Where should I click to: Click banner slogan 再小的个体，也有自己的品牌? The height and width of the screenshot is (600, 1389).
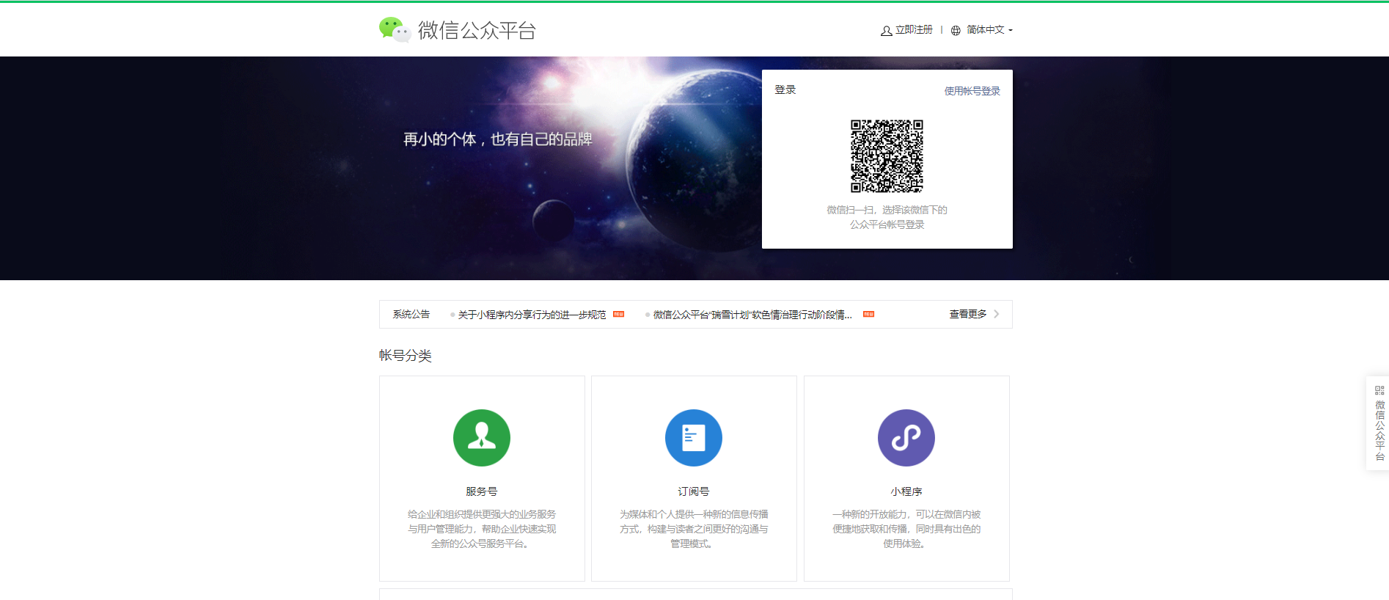pyautogui.click(x=498, y=139)
